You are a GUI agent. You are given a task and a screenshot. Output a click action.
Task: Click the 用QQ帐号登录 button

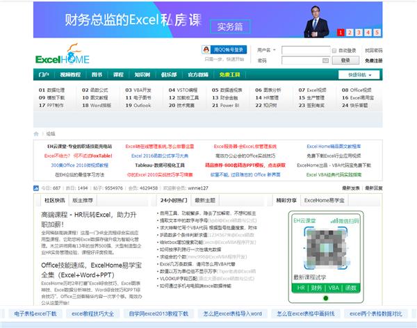pos(224,50)
